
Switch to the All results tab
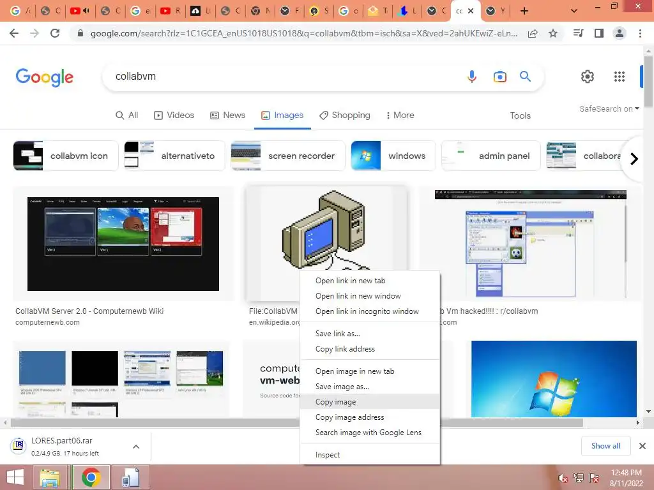pos(127,115)
